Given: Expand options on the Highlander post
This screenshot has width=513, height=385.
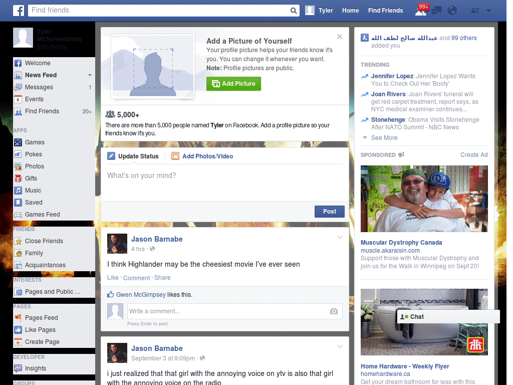Looking at the screenshot, I should pos(340,237).
